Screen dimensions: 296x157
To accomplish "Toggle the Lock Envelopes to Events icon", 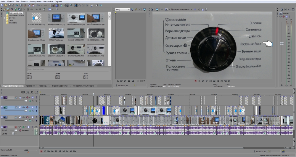I will pyautogui.click(x=67, y=5).
